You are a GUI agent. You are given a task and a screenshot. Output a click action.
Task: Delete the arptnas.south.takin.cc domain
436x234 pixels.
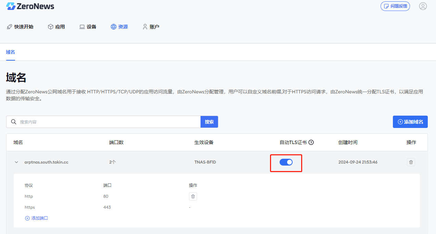click(411, 162)
